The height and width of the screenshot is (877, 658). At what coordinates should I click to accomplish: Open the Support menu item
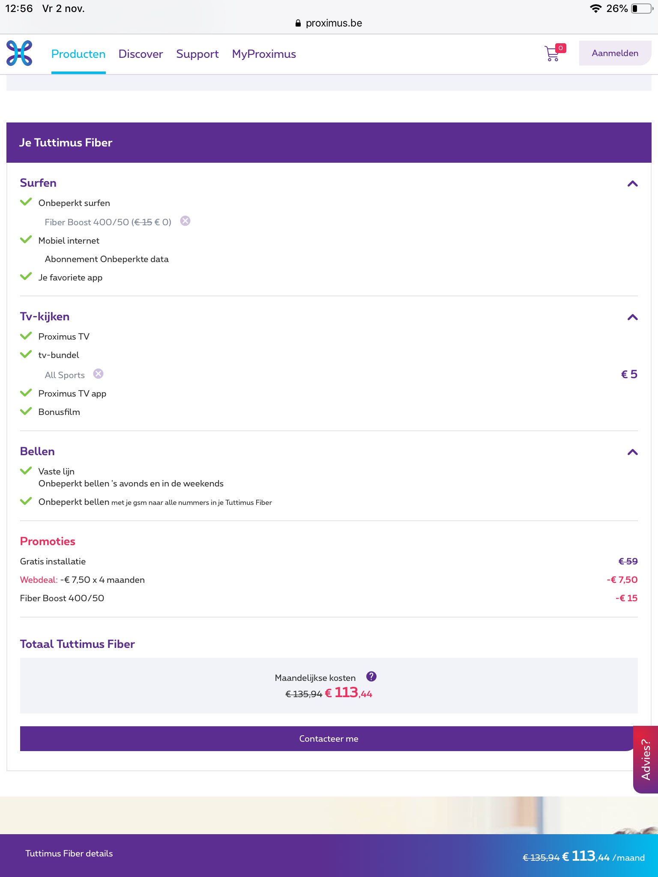(x=197, y=54)
